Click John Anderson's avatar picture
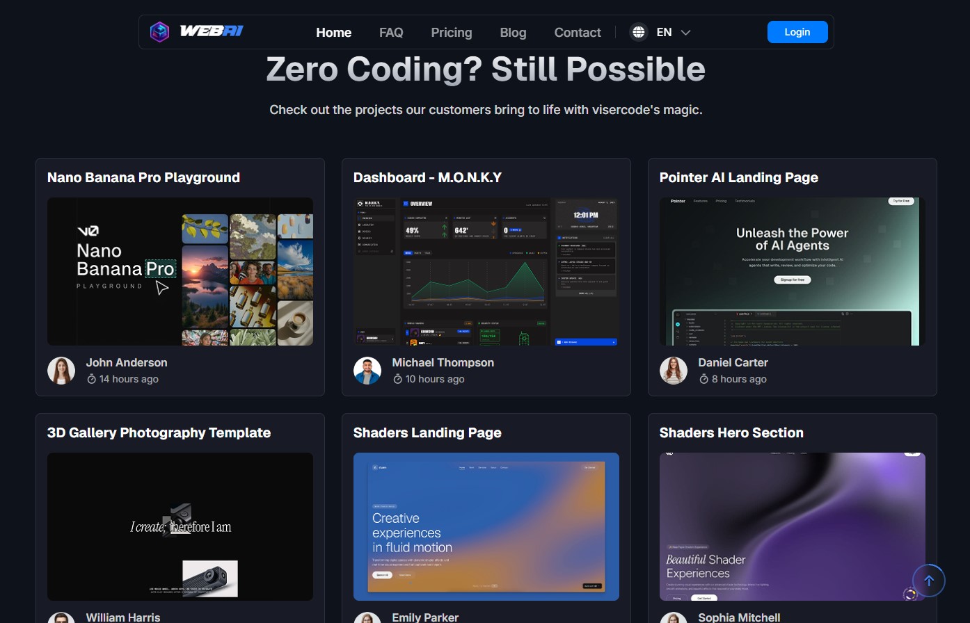This screenshot has height=623, width=970. click(x=61, y=371)
